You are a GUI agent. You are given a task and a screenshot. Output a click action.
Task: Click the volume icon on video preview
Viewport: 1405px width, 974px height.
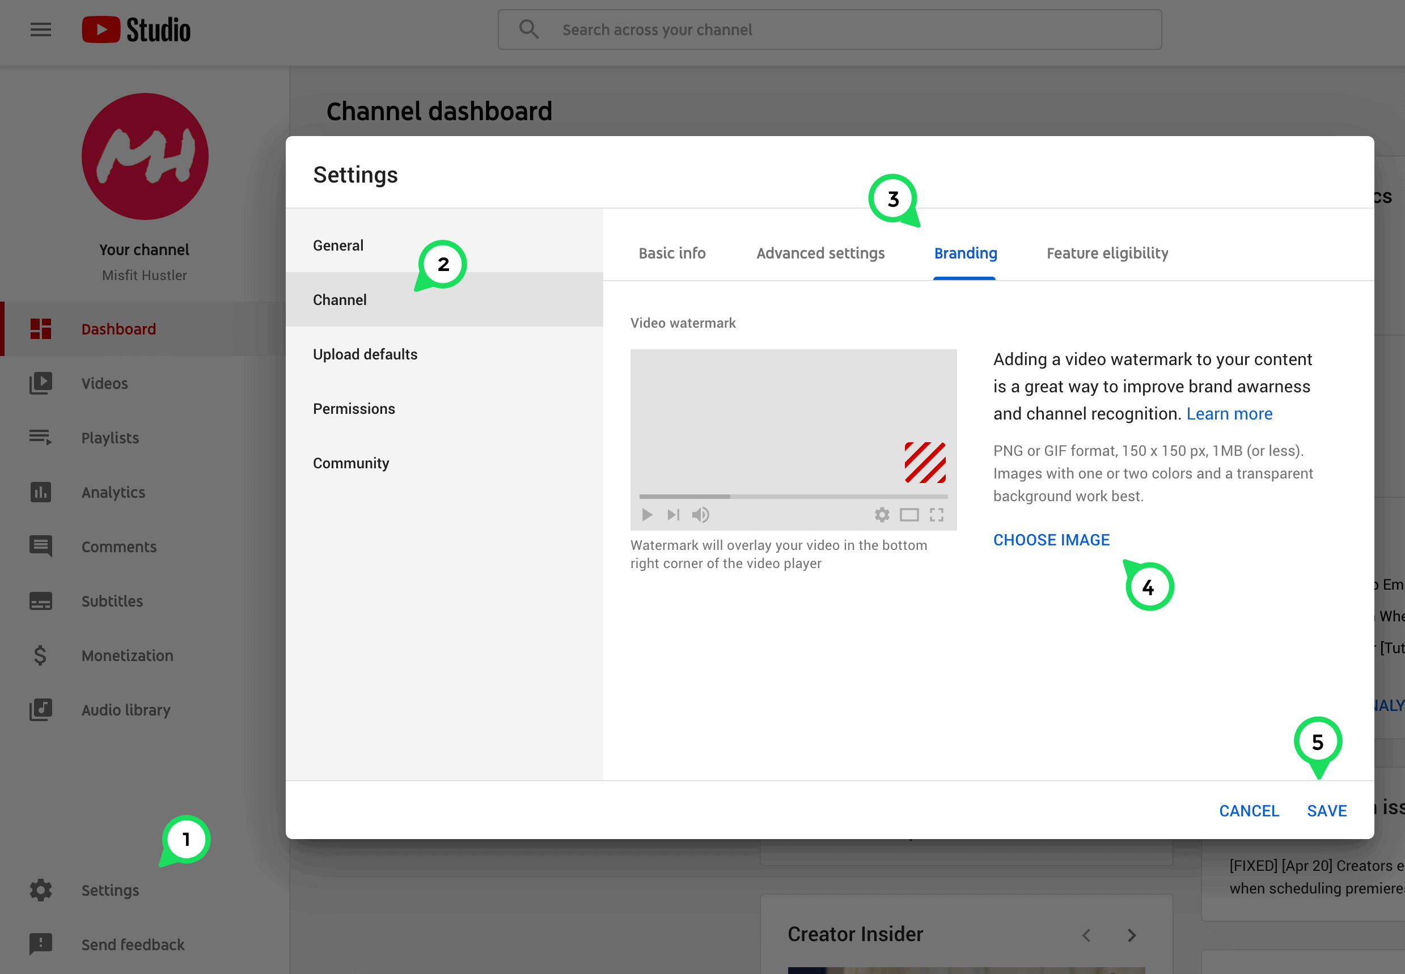pos(701,514)
